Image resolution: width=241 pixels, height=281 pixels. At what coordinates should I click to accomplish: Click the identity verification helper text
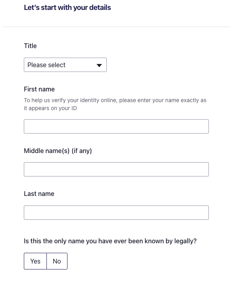click(115, 104)
